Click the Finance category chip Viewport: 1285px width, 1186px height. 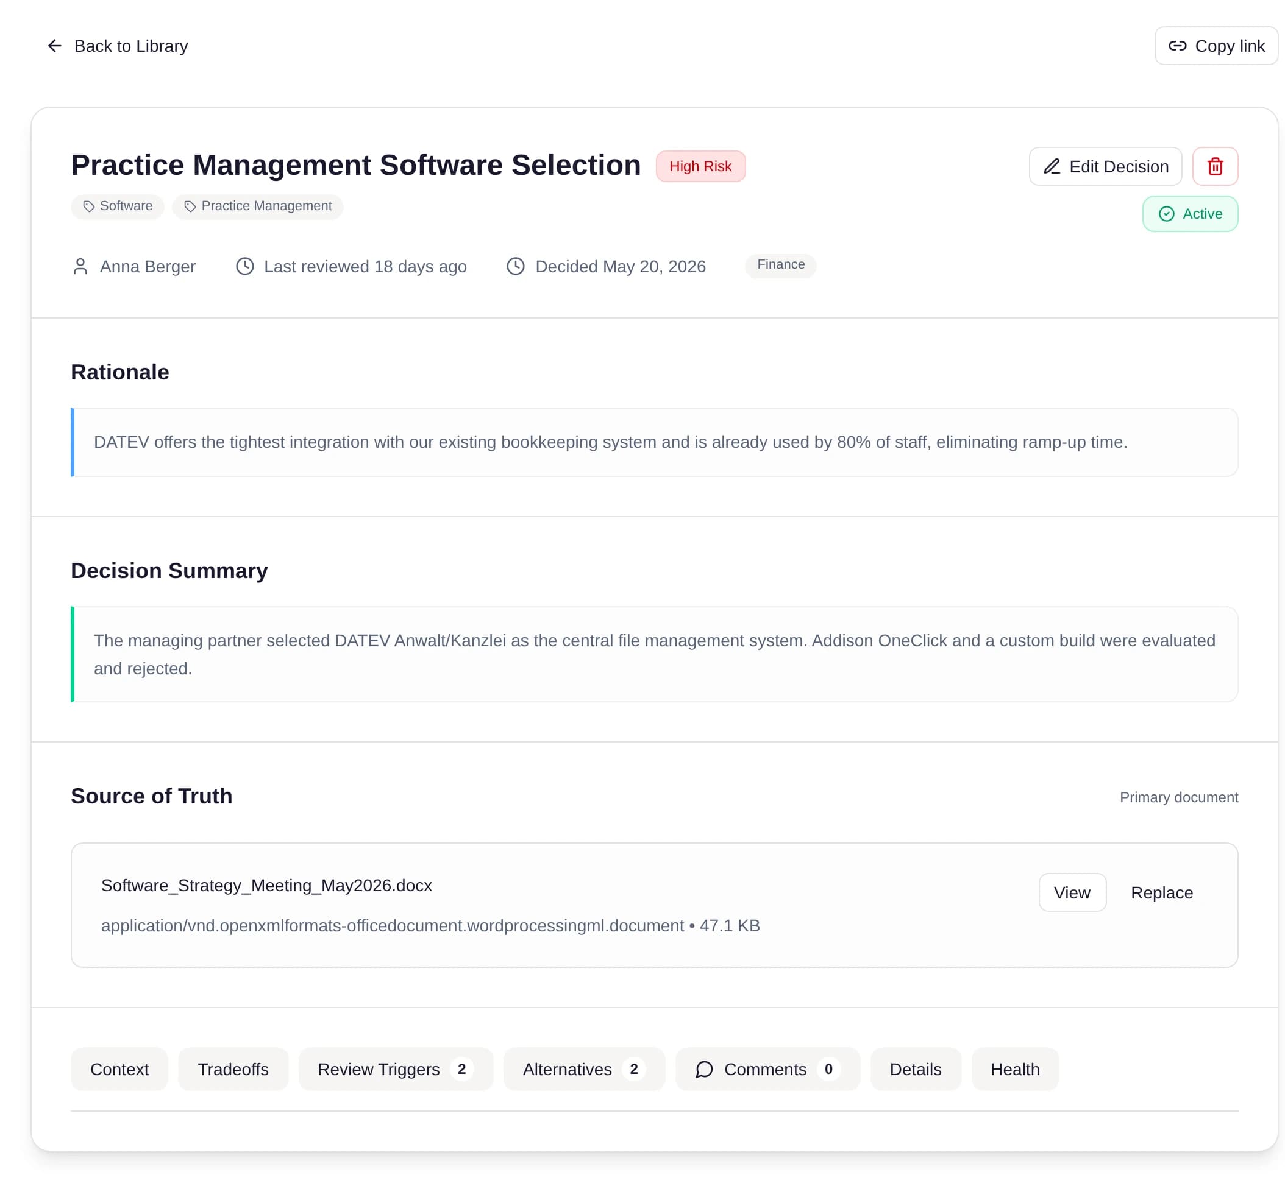pyautogui.click(x=781, y=265)
